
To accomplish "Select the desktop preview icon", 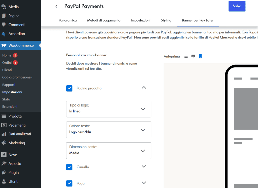I will (x=193, y=56).
